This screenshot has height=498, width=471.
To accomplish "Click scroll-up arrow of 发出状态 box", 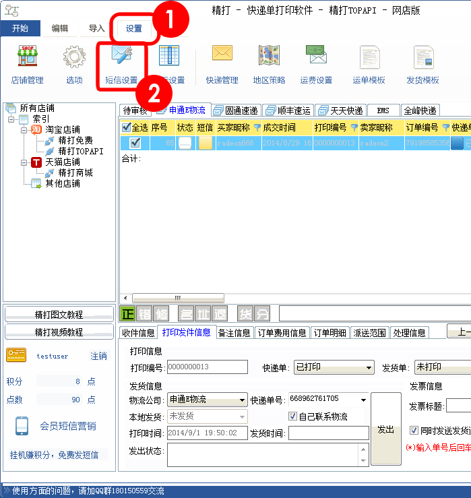I will coord(364,449).
